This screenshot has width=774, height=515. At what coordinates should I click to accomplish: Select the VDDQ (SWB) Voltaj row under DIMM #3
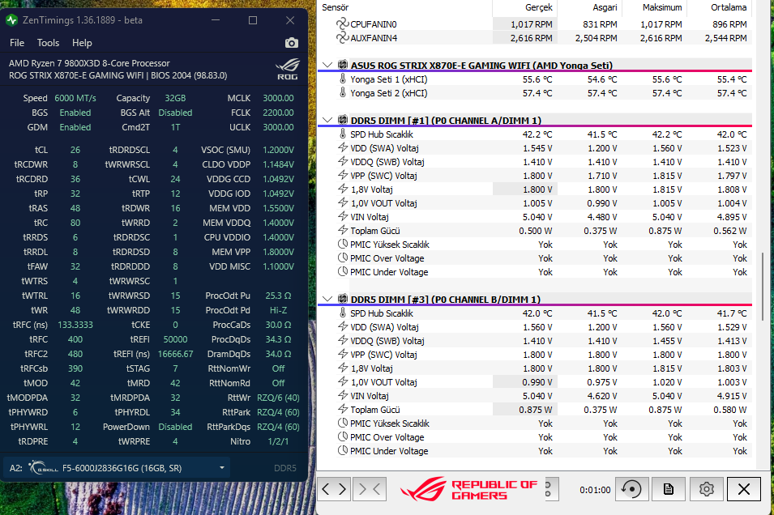(x=543, y=340)
